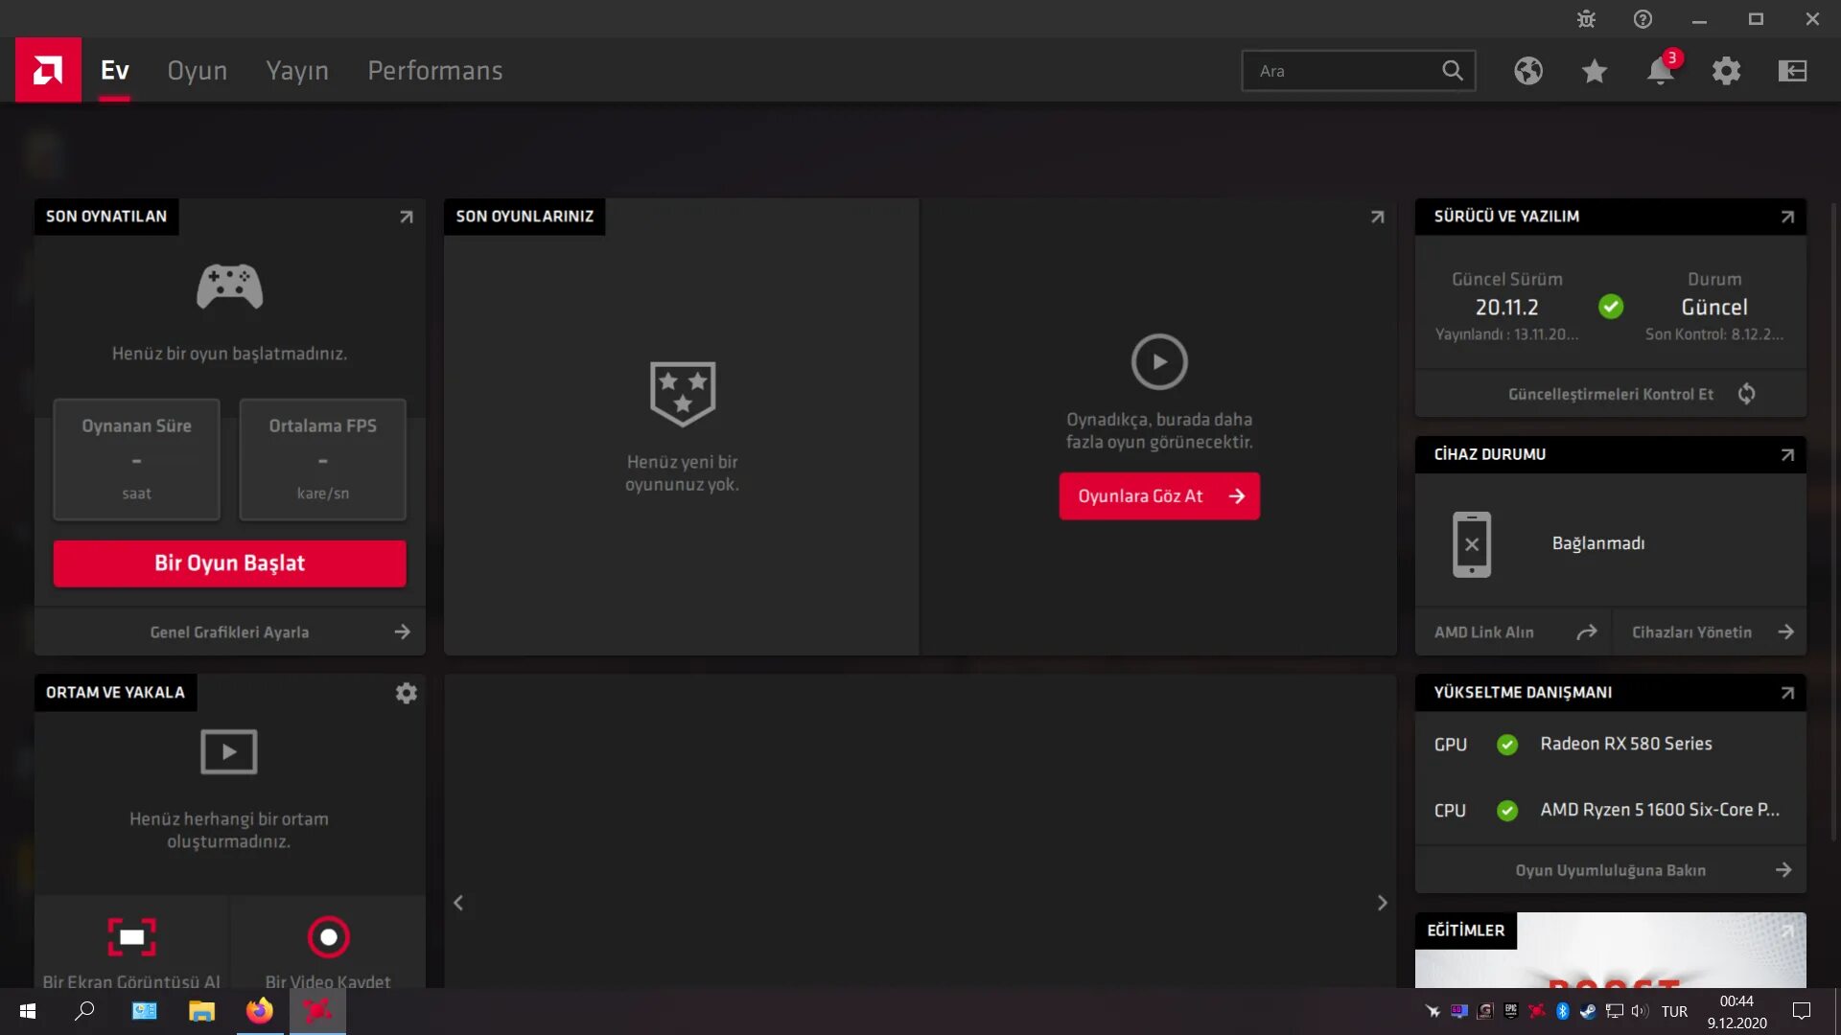Click the screenshot capture icon
This screenshot has height=1035, width=1841.
(x=132, y=937)
